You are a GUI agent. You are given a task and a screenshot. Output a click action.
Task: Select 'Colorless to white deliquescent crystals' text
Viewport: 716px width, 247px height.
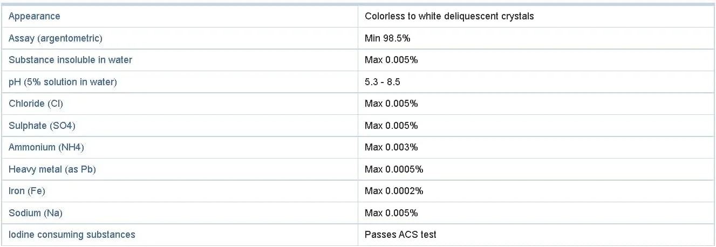click(449, 16)
